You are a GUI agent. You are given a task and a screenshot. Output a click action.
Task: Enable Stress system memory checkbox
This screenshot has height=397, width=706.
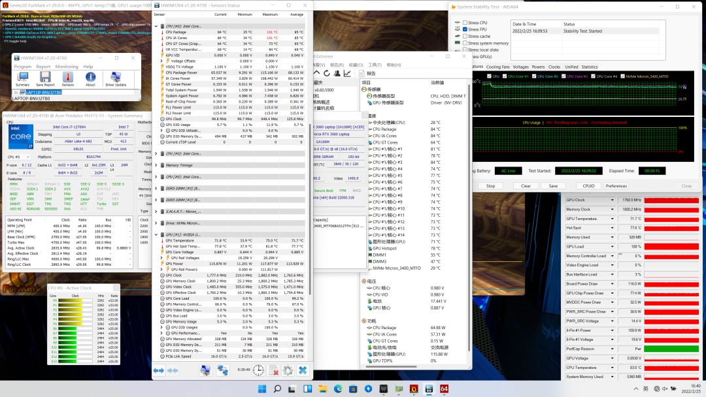pyautogui.click(x=465, y=43)
